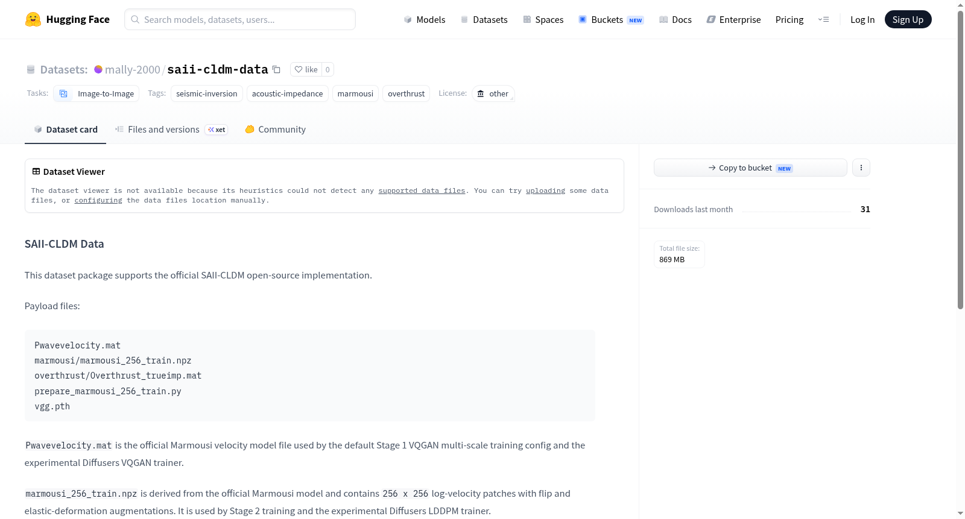Open Buckets in the top navigation
Viewport: 965px width, 519px height.
tap(611, 19)
